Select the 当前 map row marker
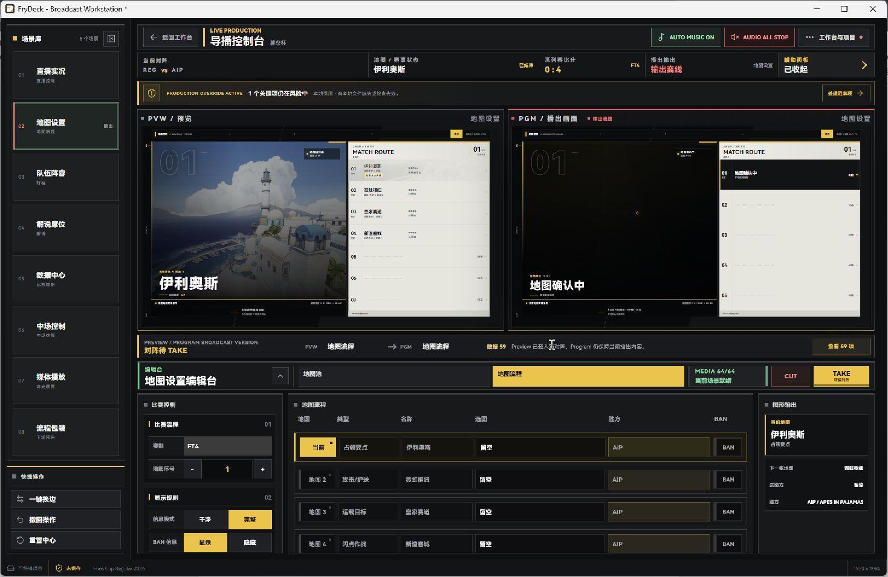Viewport: 888px width, 577px height. click(318, 448)
